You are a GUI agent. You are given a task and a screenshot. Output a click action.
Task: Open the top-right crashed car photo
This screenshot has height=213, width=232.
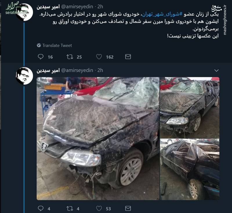pyautogui.click(x=190, y=108)
